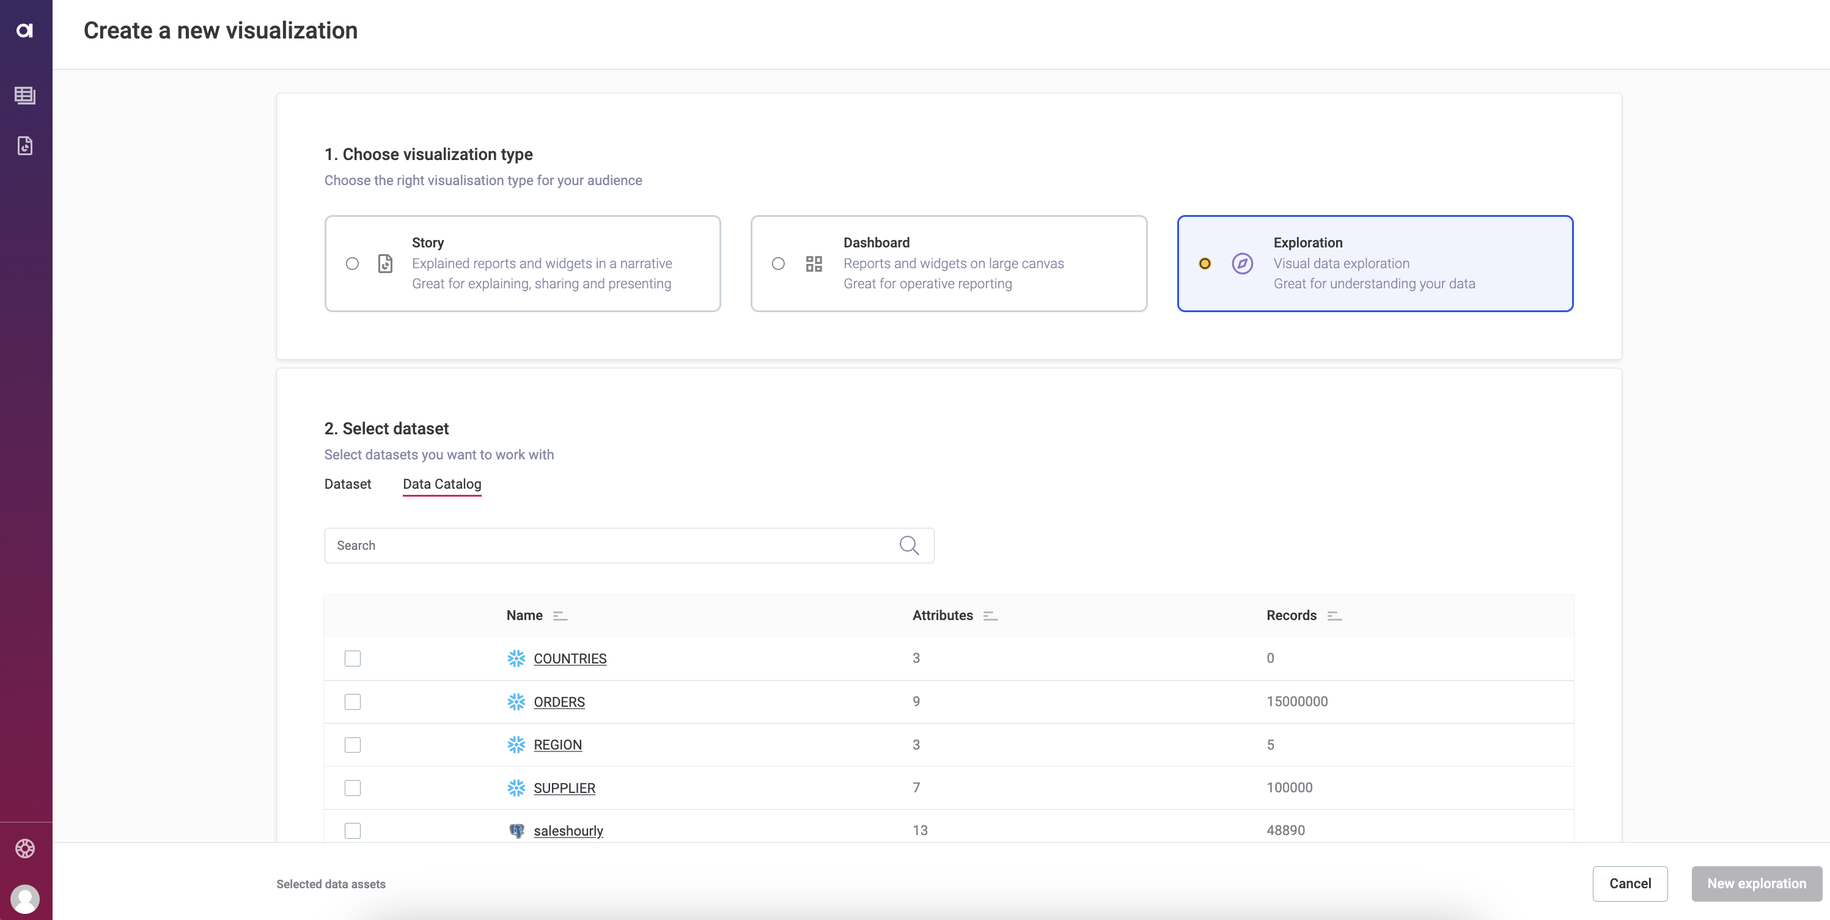Open the documents icon in the sidebar

(26, 145)
